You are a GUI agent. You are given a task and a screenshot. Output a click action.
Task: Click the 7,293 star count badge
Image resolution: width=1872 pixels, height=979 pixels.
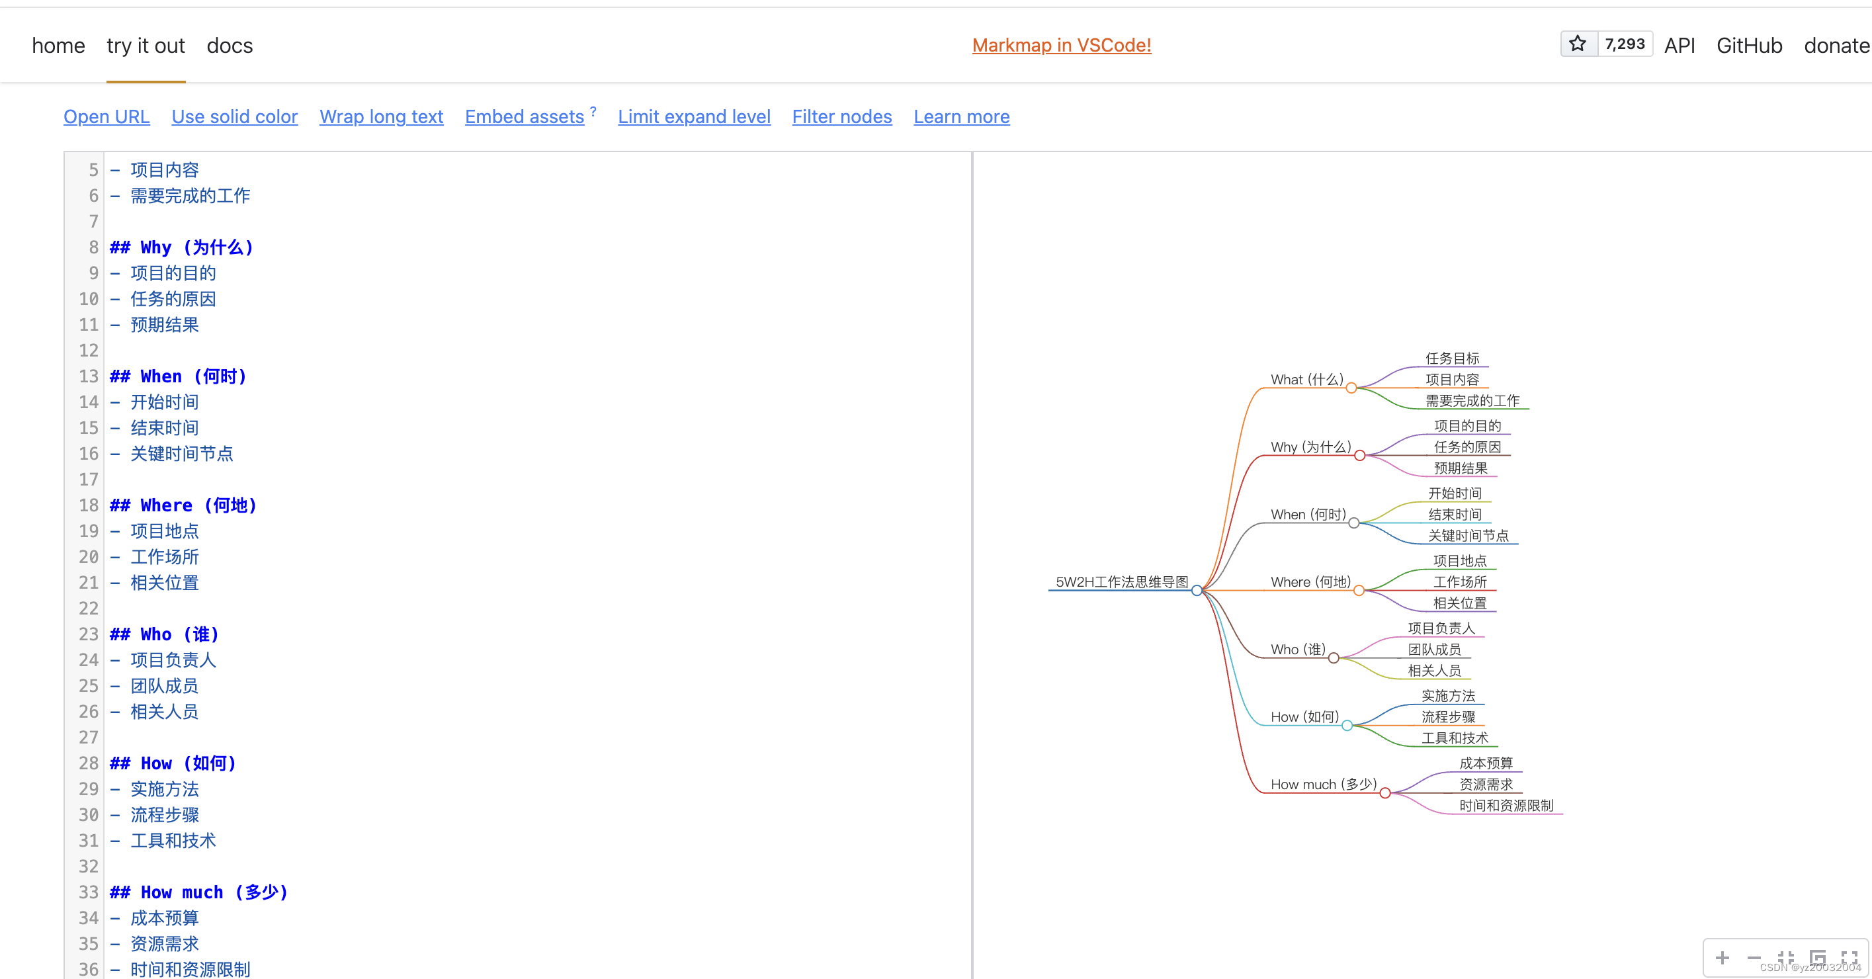coord(1624,44)
